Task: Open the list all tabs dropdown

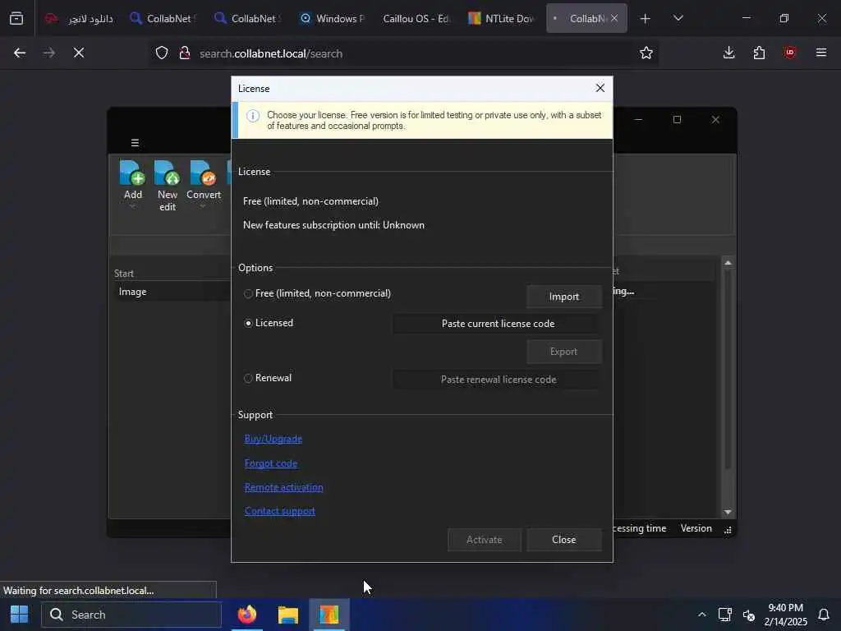Action: pos(678,18)
